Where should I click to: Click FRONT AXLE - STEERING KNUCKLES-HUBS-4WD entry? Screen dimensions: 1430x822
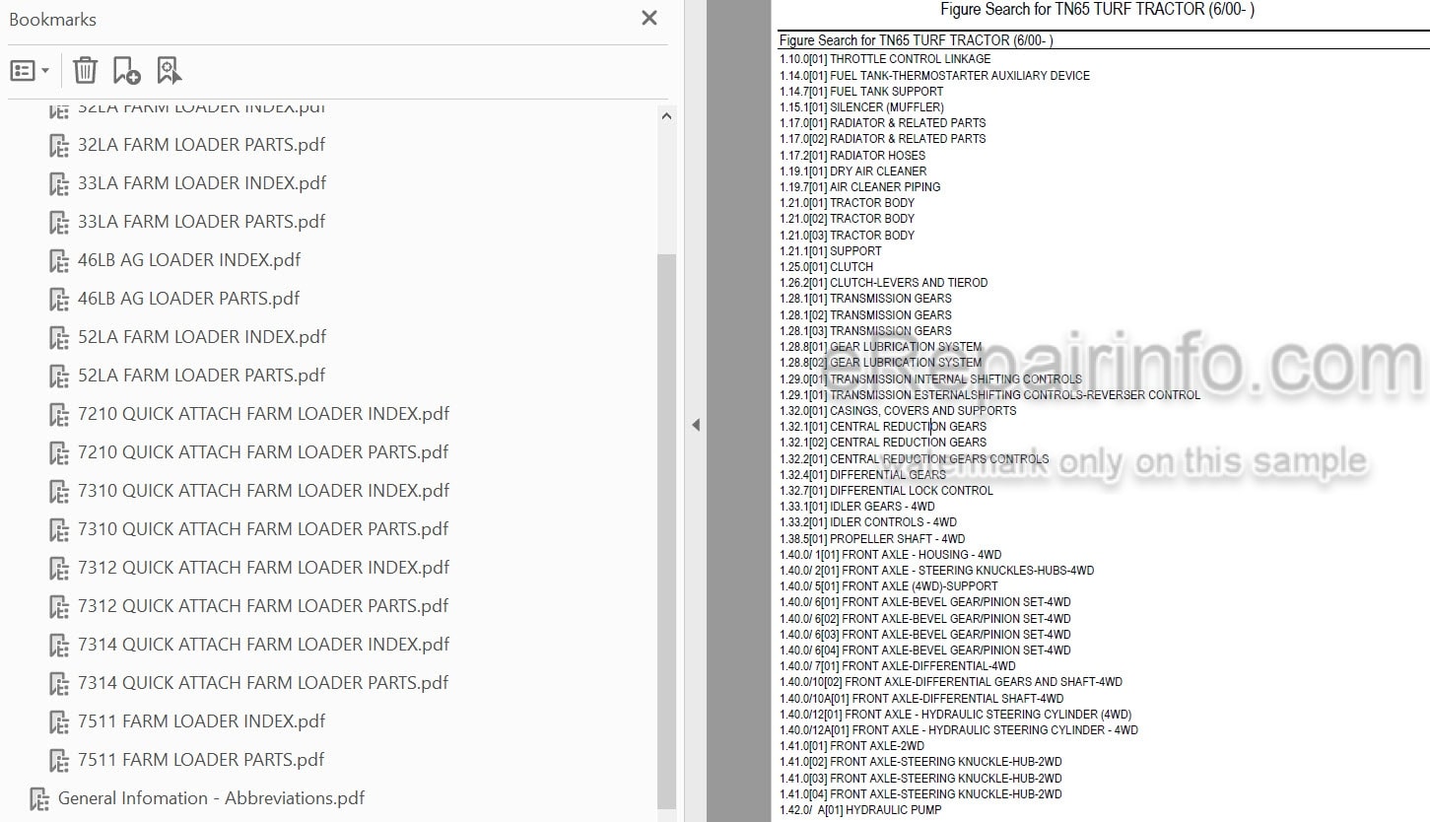pos(936,570)
